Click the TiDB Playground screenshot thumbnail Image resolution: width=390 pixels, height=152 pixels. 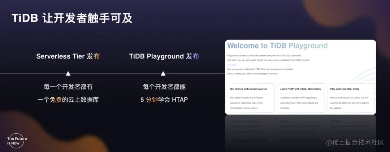tap(300, 77)
